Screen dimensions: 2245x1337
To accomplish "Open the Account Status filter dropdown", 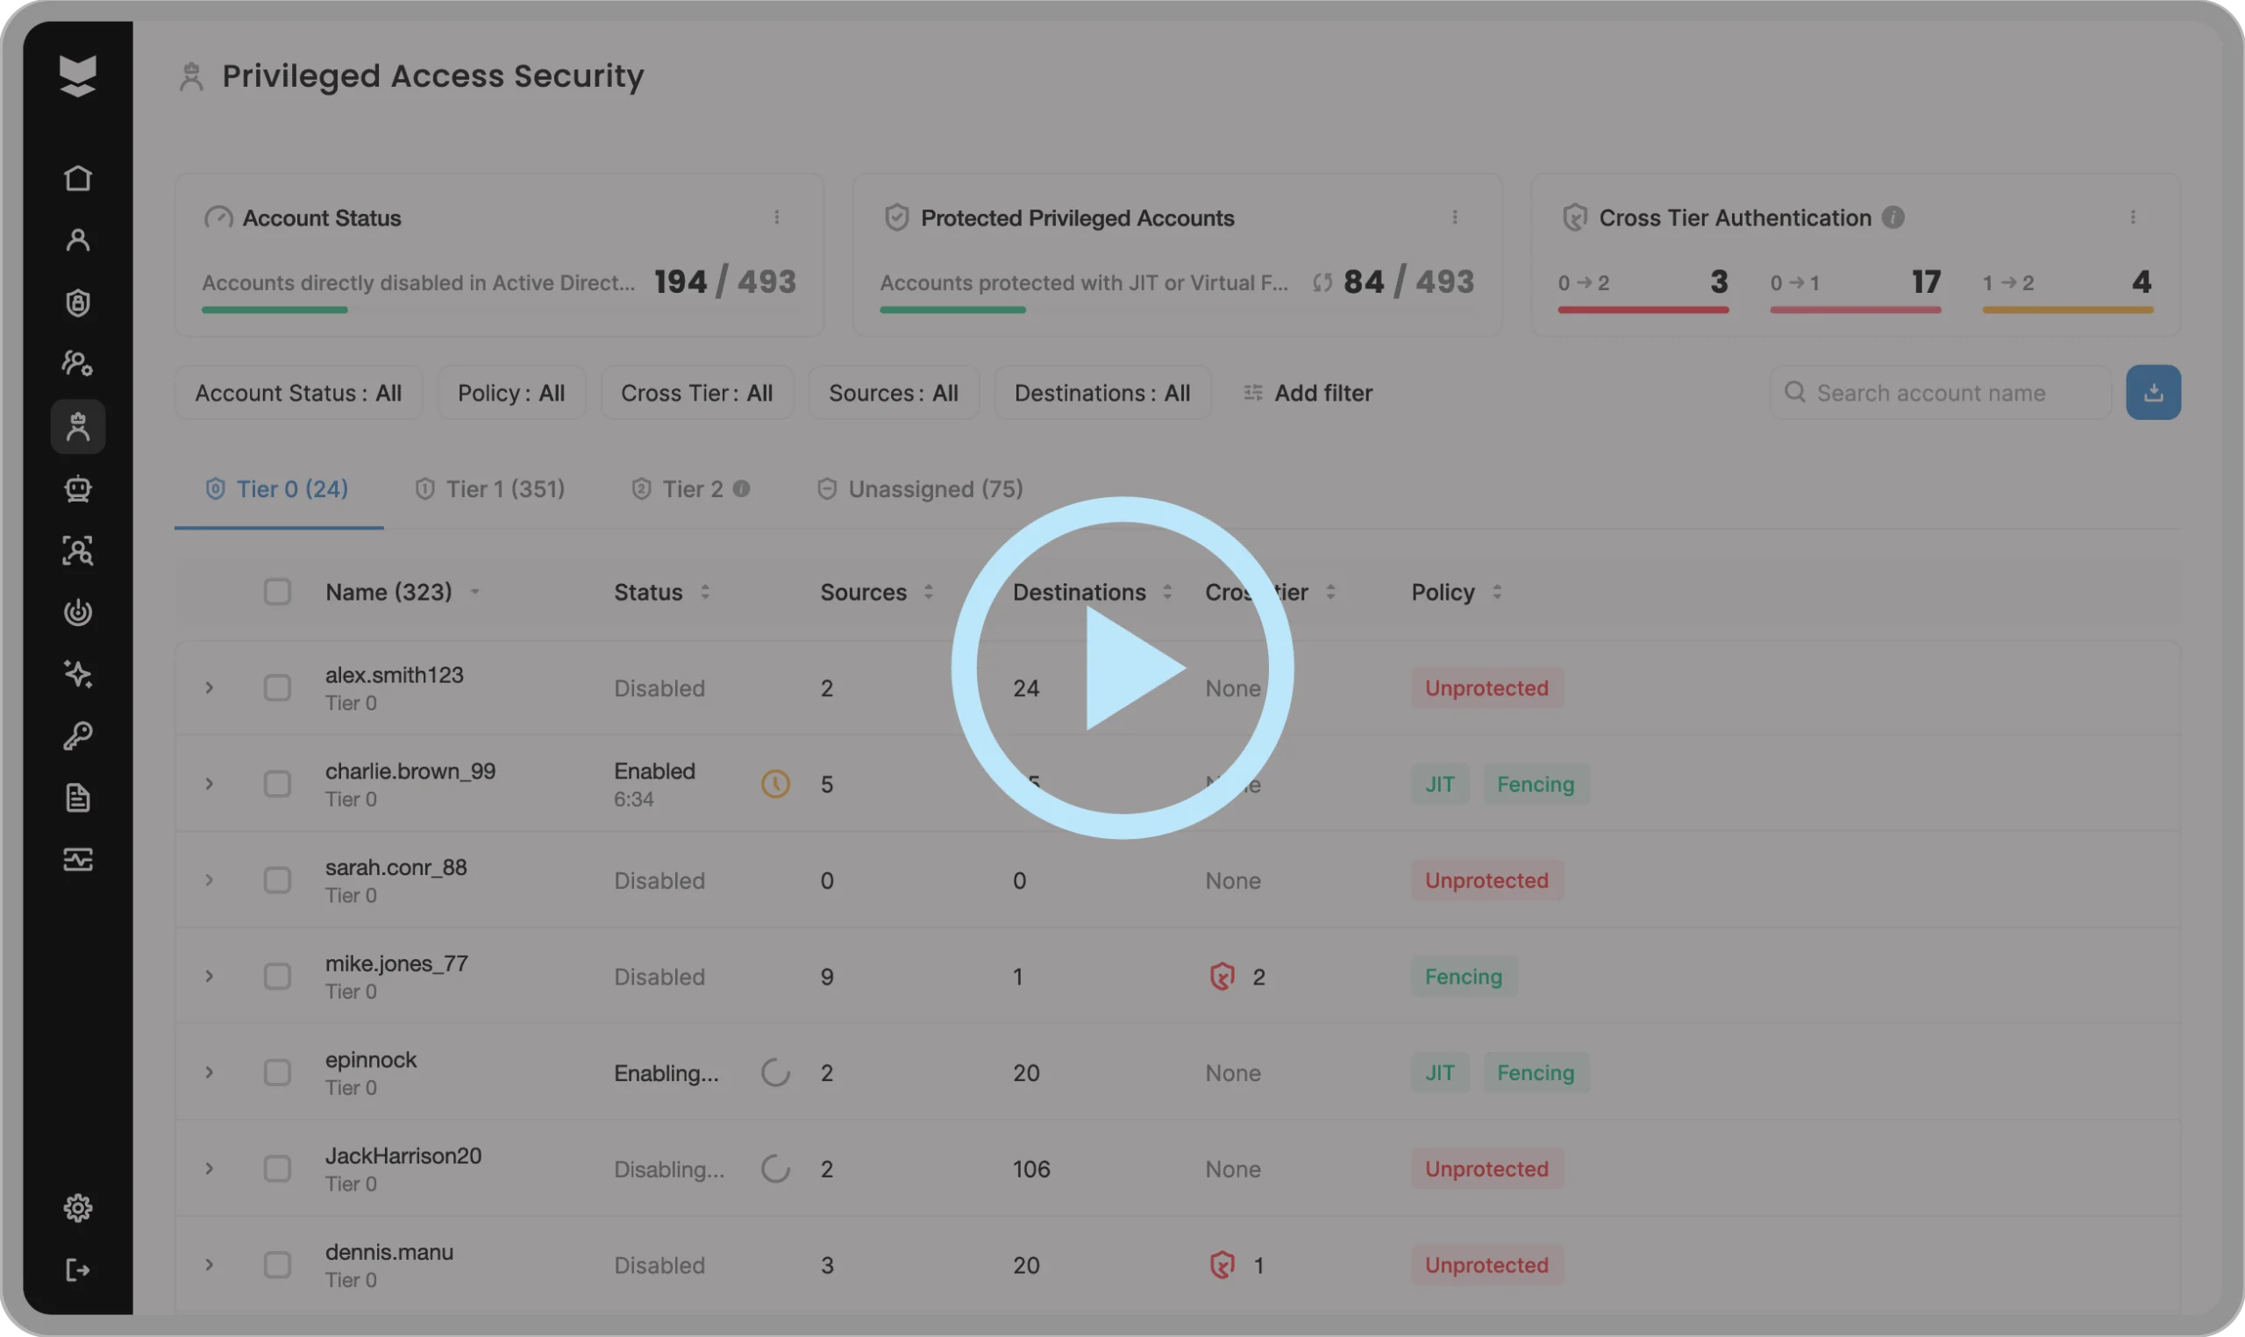I will coord(298,392).
